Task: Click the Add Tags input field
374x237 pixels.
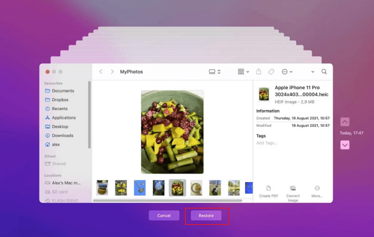Action: click(267, 143)
